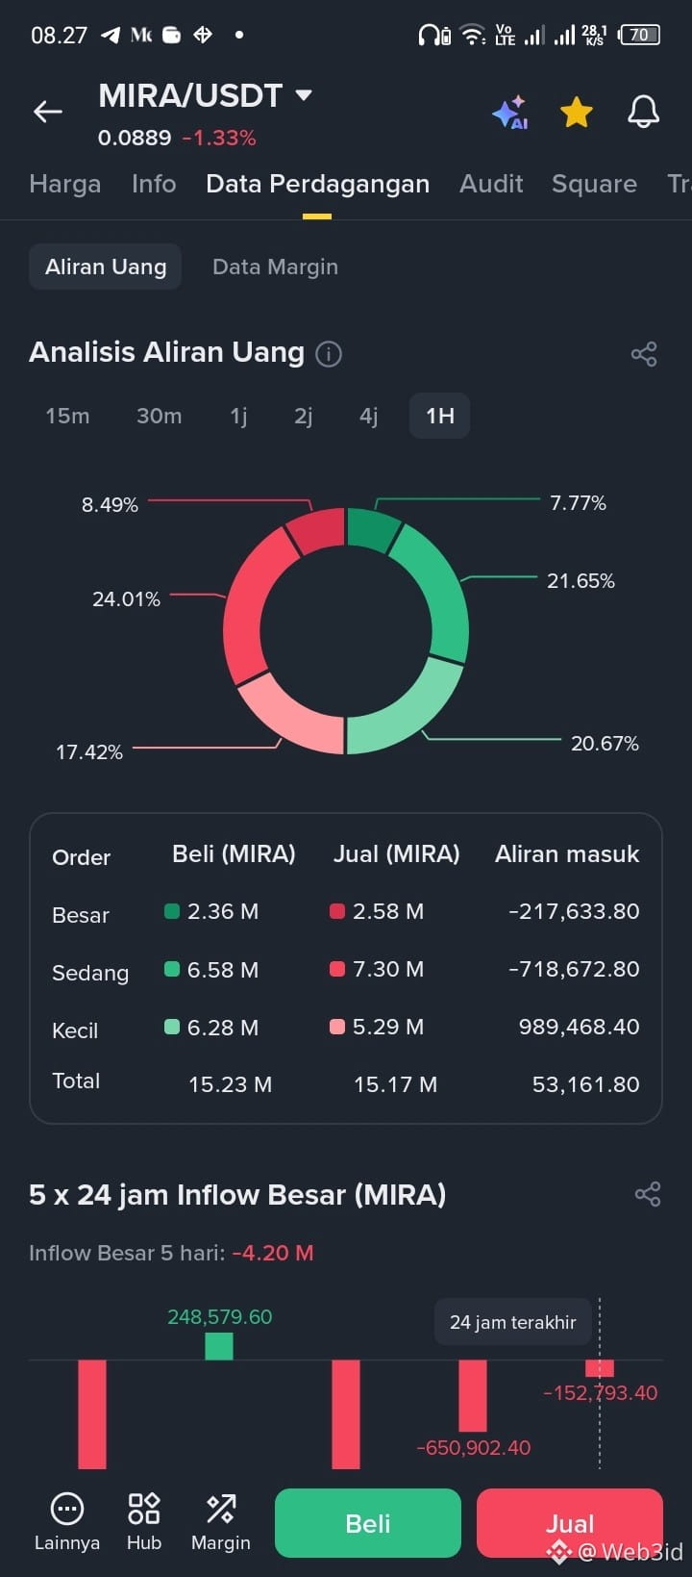Tap the Sedang sell value 7.30 M
The height and width of the screenshot is (1577, 692).
coord(388,969)
